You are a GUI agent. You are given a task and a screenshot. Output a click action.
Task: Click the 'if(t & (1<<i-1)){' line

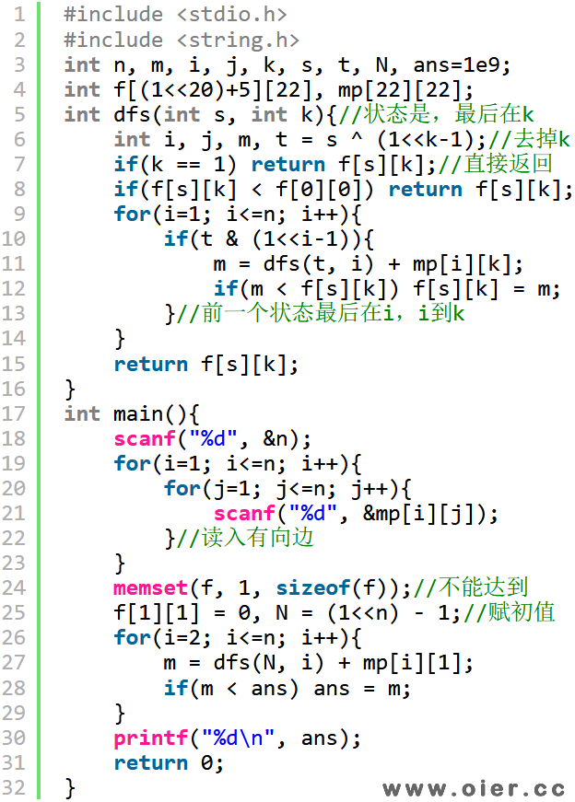(x=269, y=238)
